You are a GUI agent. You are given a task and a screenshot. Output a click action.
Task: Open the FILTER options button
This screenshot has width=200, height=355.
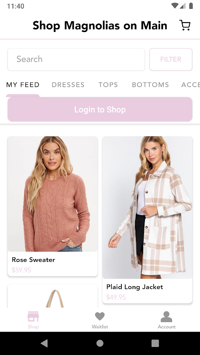tap(171, 59)
